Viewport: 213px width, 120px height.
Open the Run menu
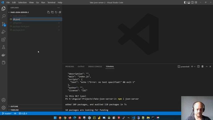coord(43,2)
